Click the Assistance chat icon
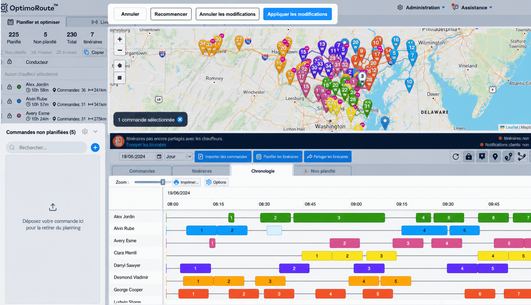This screenshot has height=305, width=531. pyautogui.click(x=455, y=7)
